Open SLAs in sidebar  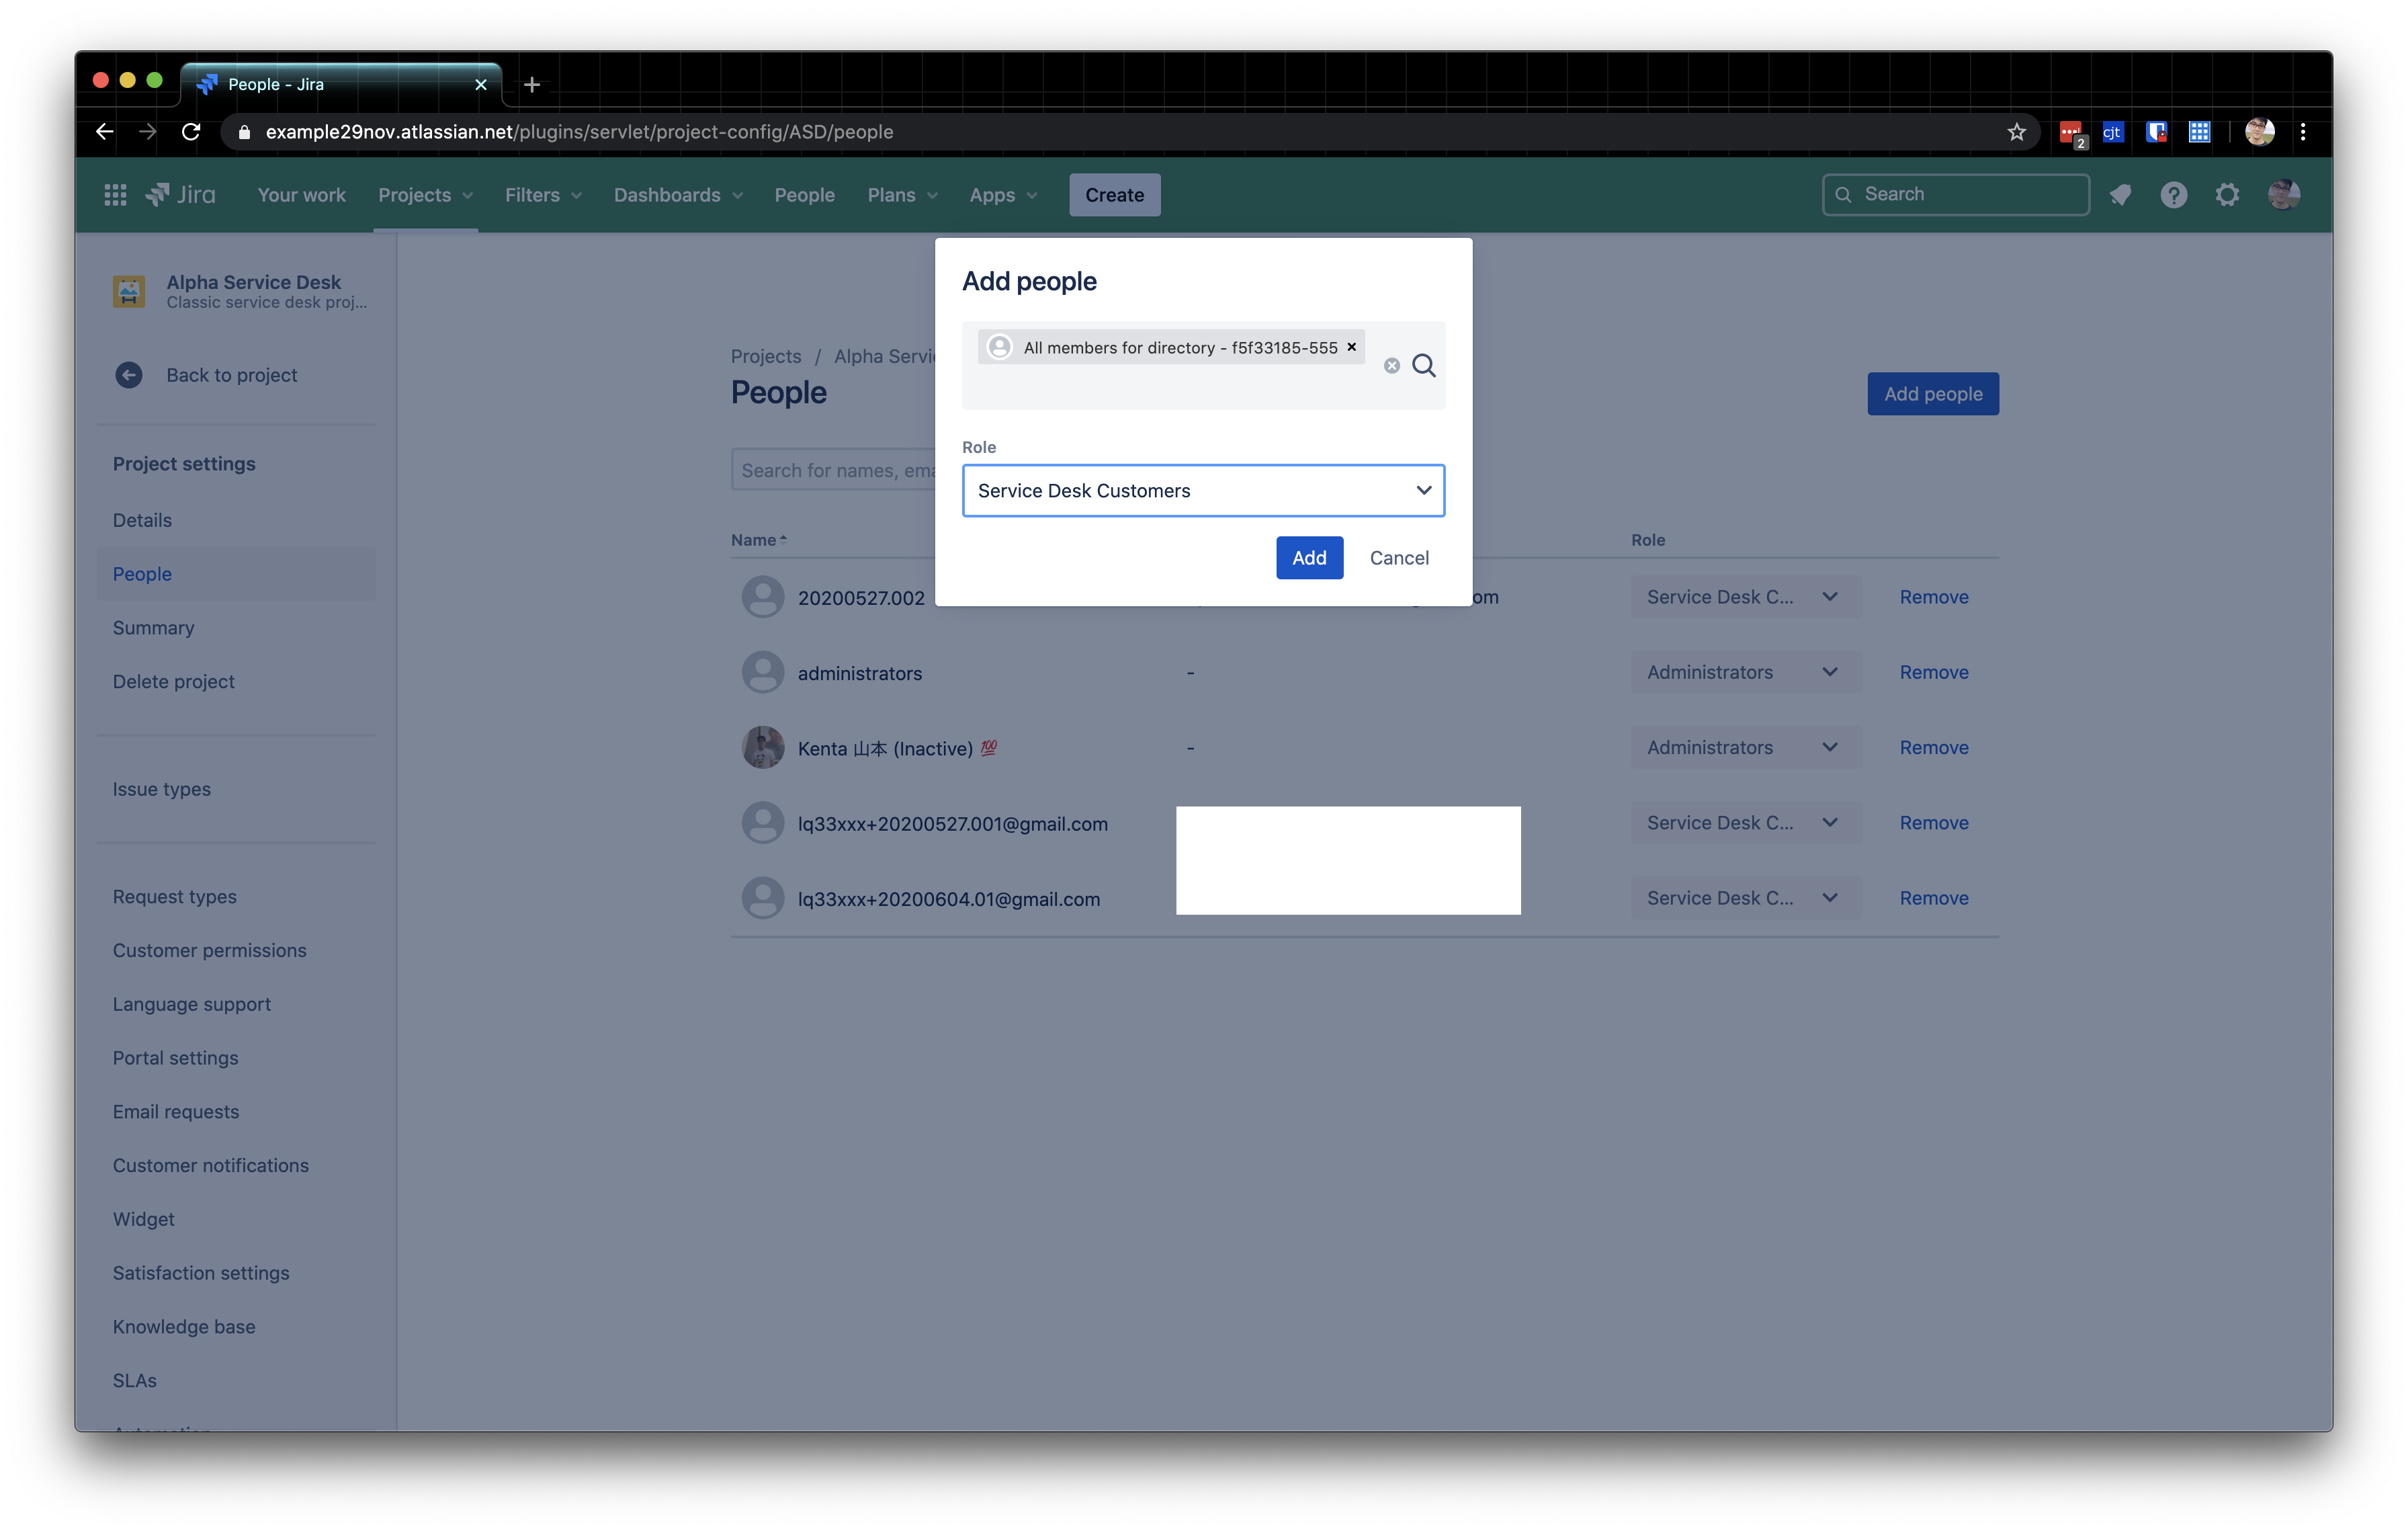click(134, 1381)
